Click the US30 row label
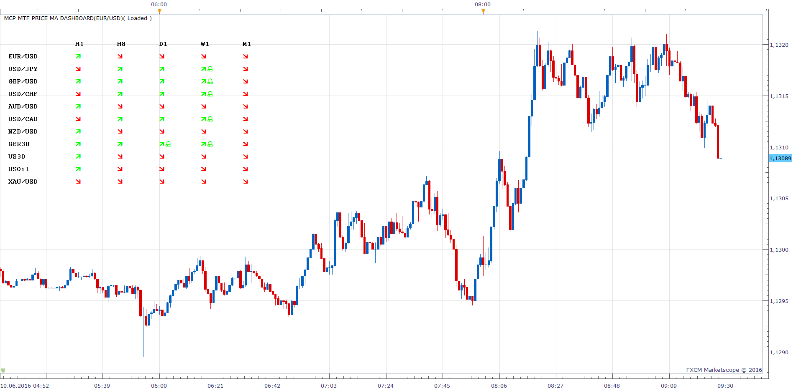796x391 pixels. coord(17,156)
